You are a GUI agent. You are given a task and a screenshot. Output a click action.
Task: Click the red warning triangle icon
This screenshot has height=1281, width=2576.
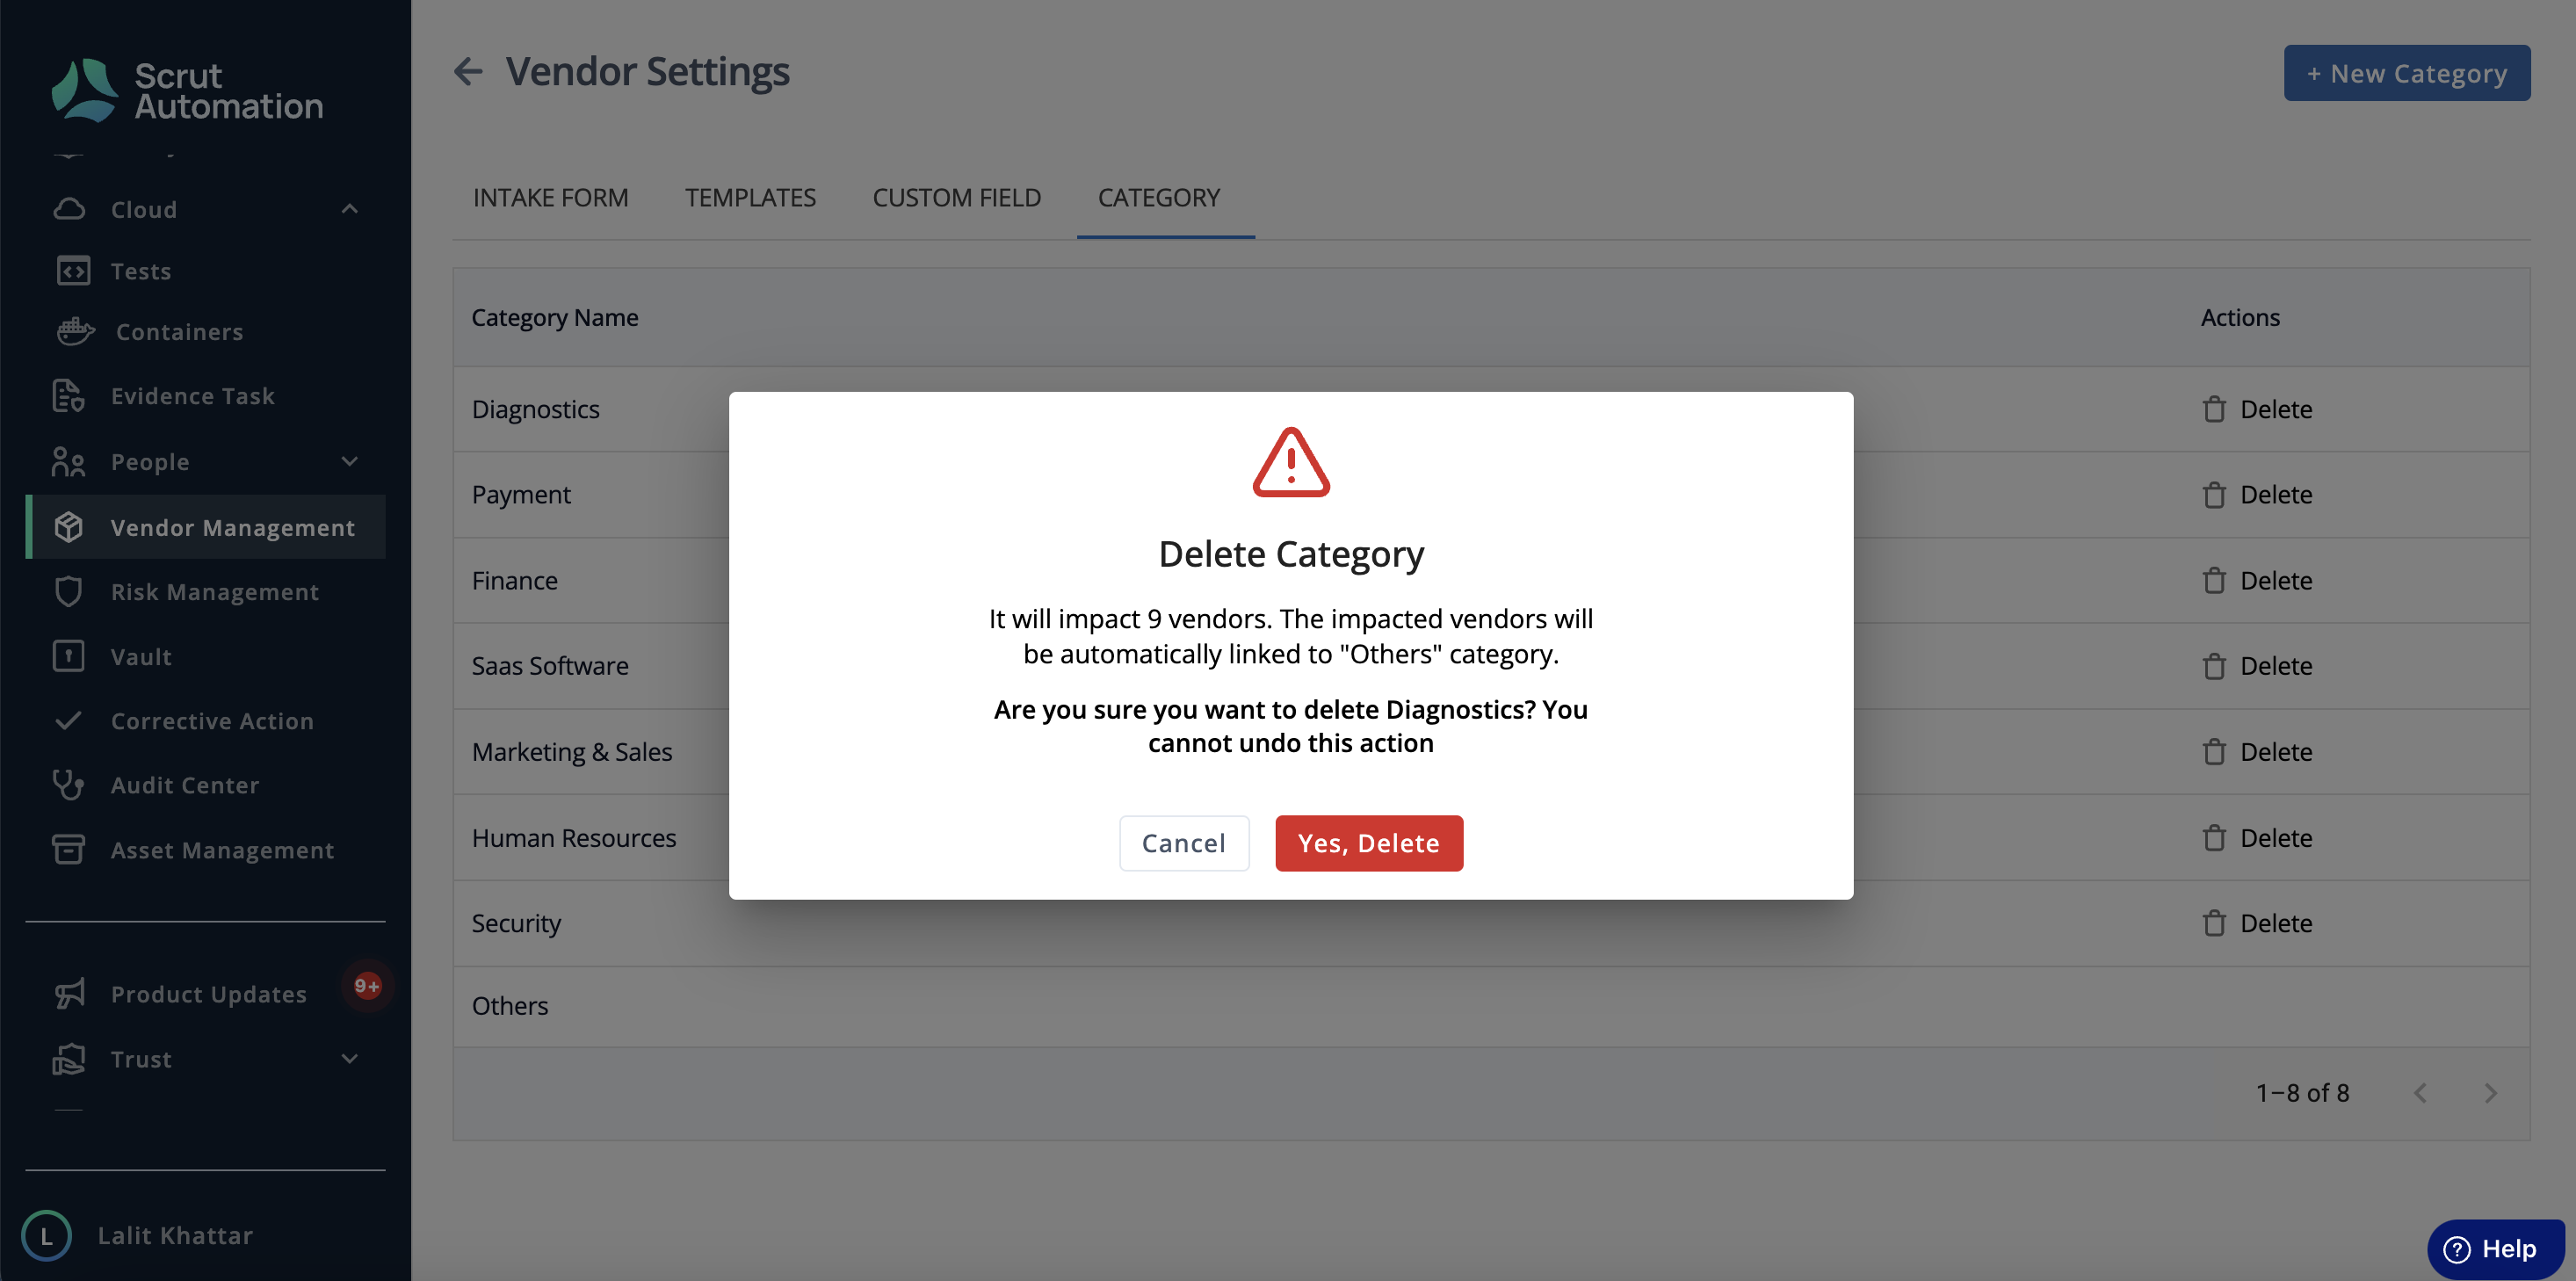coord(1290,462)
